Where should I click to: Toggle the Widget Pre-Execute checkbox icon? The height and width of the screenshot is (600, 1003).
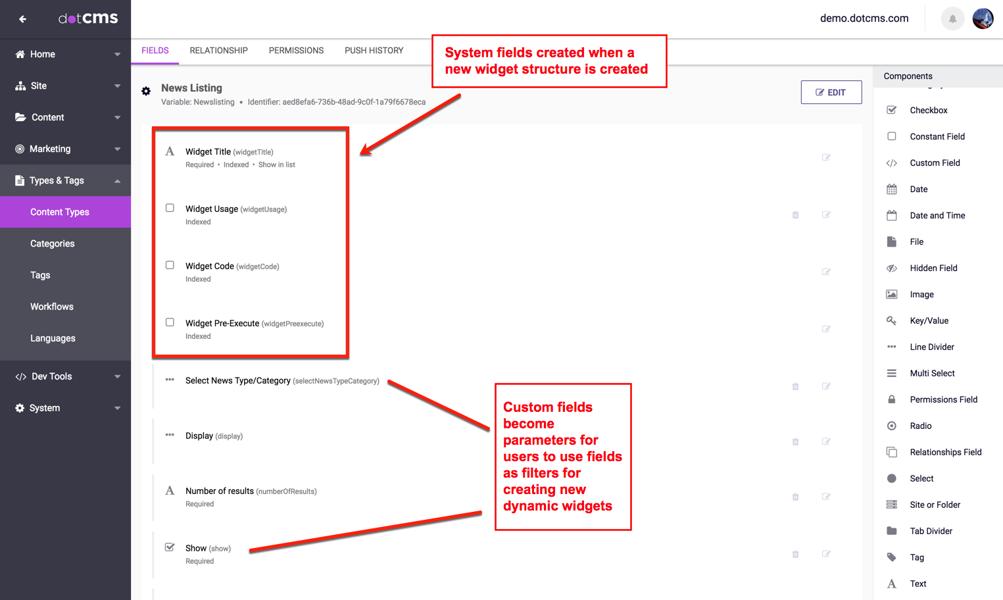pos(170,322)
